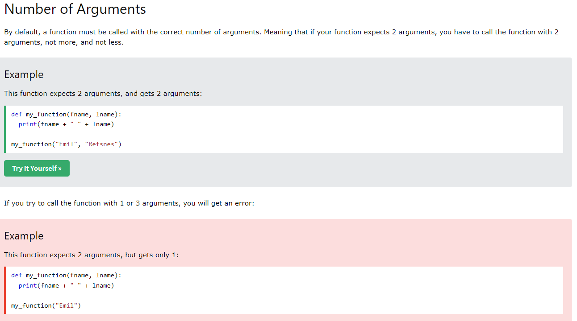Click the def my_function line in the red-bordered code
This screenshot has width=577, height=321.
pyautogui.click(x=66, y=275)
